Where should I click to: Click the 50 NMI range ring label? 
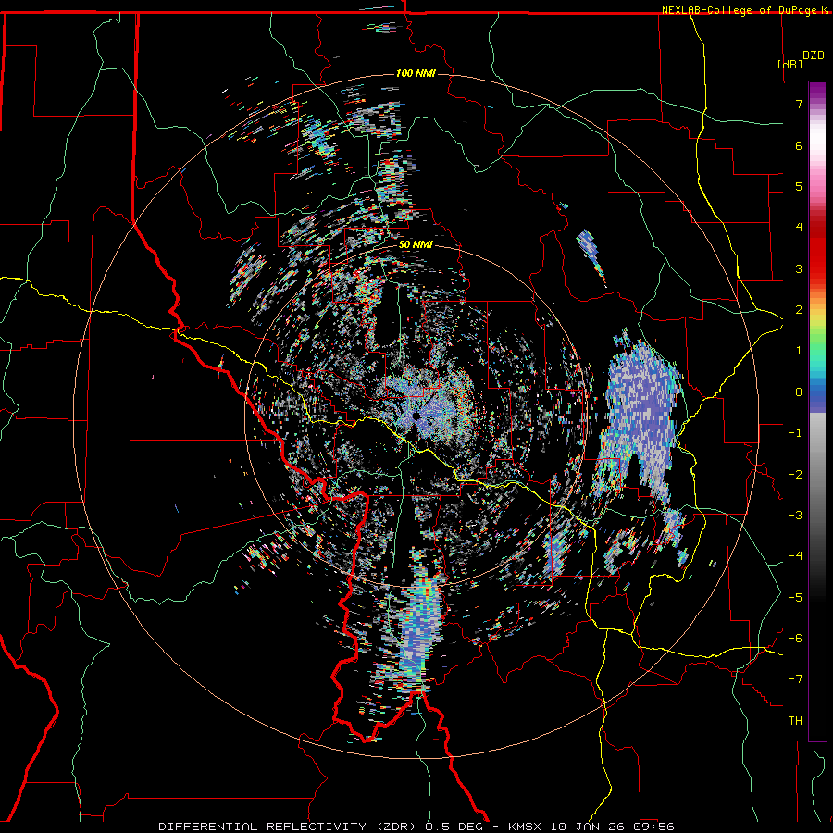[416, 245]
